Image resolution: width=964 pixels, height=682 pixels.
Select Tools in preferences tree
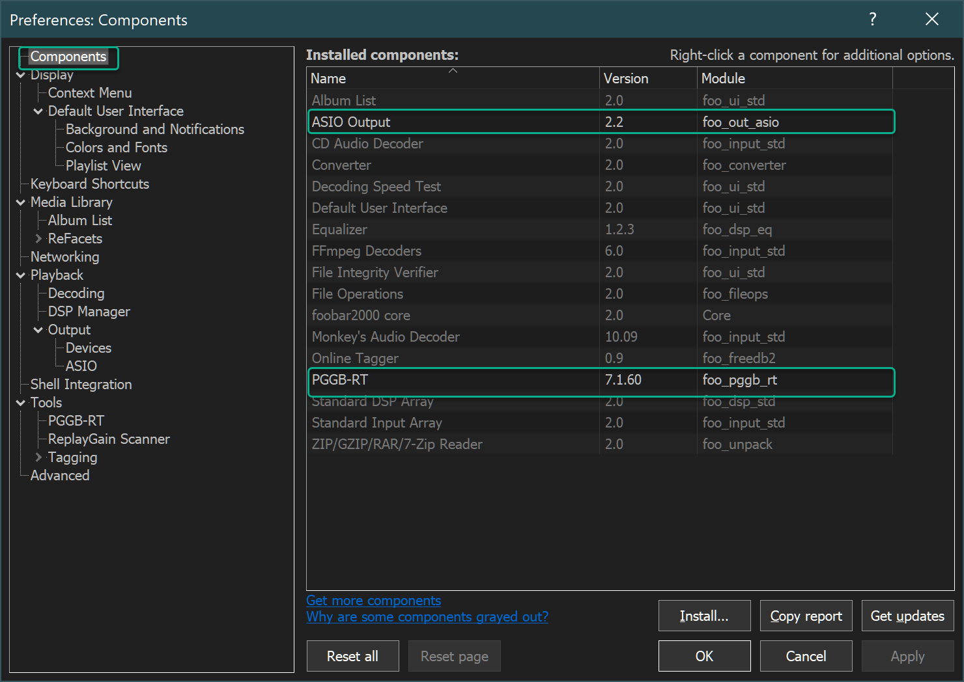point(46,403)
